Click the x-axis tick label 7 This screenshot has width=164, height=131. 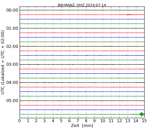click(x=78, y=121)
